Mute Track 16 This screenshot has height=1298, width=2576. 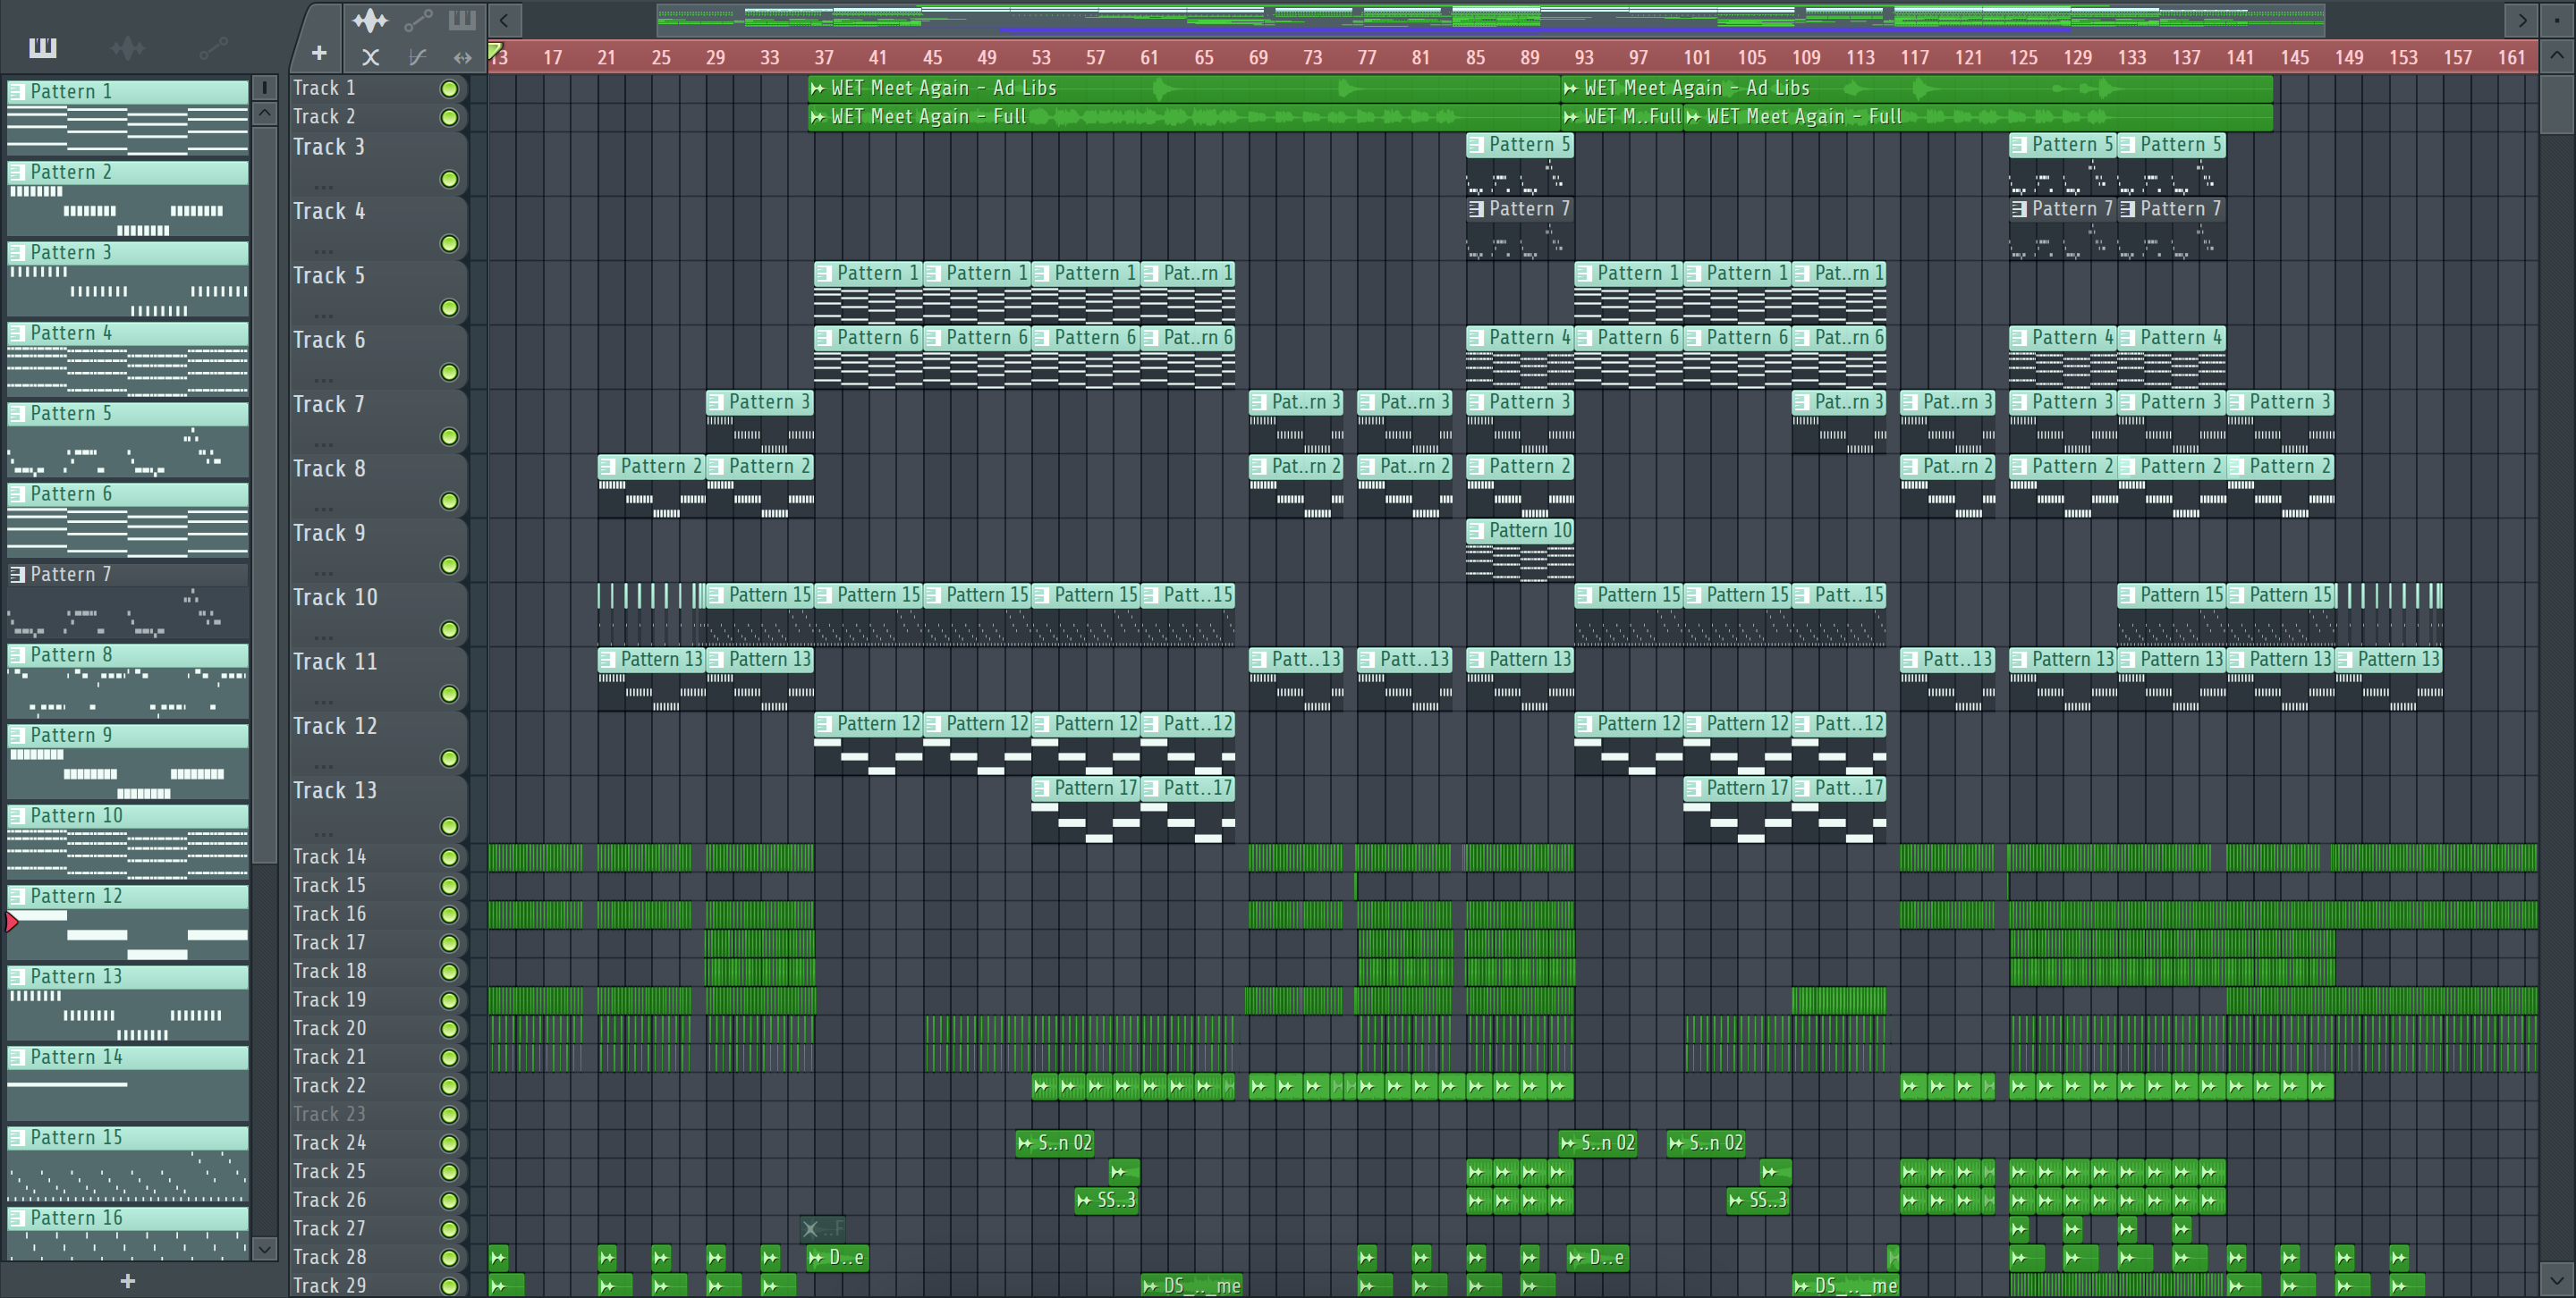point(450,914)
